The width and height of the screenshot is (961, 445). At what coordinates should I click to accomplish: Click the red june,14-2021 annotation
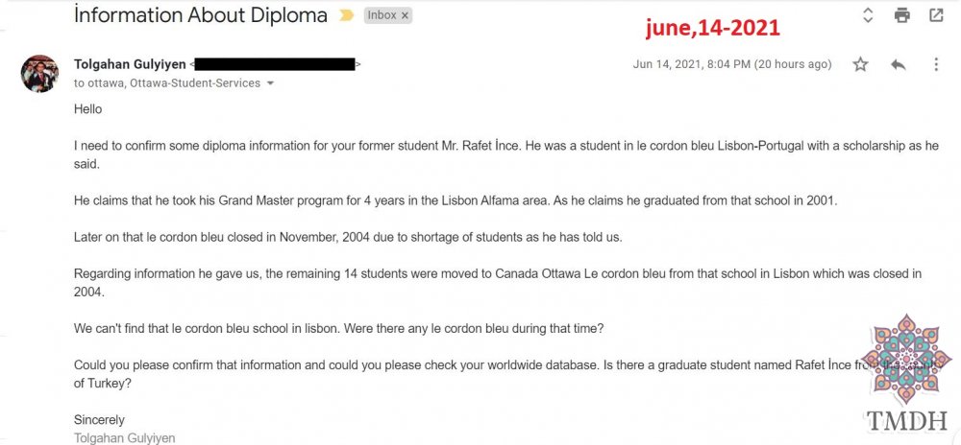(x=713, y=28)
